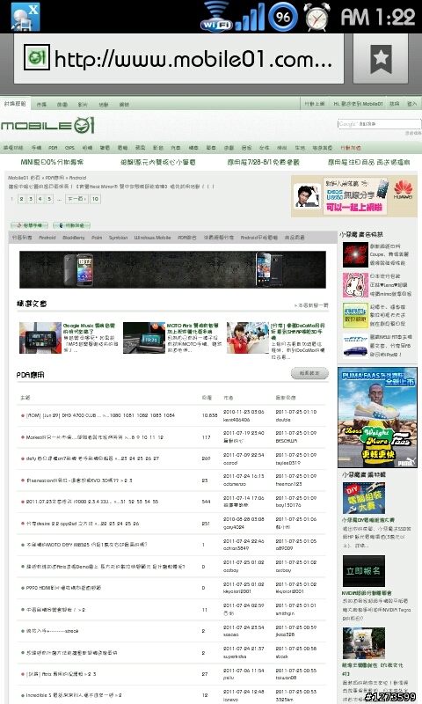Click the red item in green category menu
Image resolution: width=422 pixels, height=704 pixels.
350,148
